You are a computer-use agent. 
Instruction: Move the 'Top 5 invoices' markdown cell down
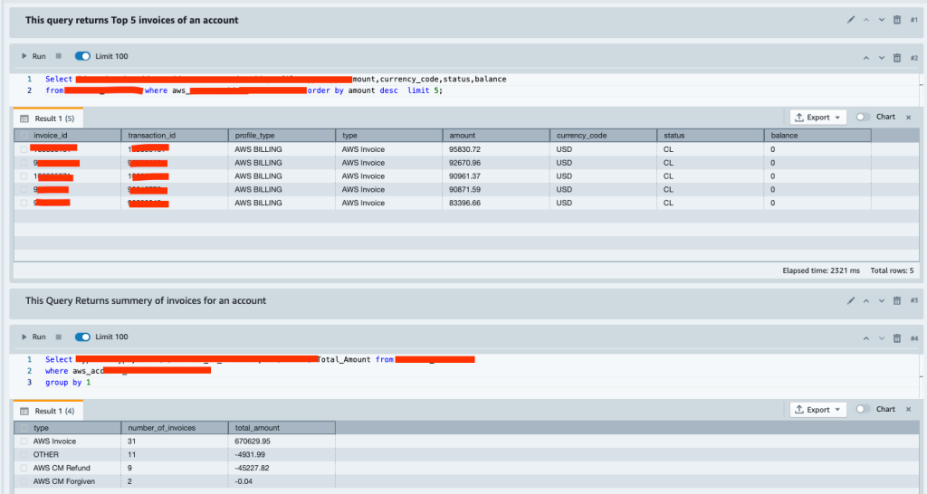click(x=882, y=20)
